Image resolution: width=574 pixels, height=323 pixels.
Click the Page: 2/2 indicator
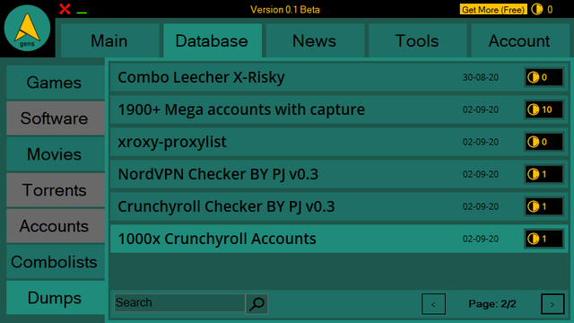[x=492, y=304]
